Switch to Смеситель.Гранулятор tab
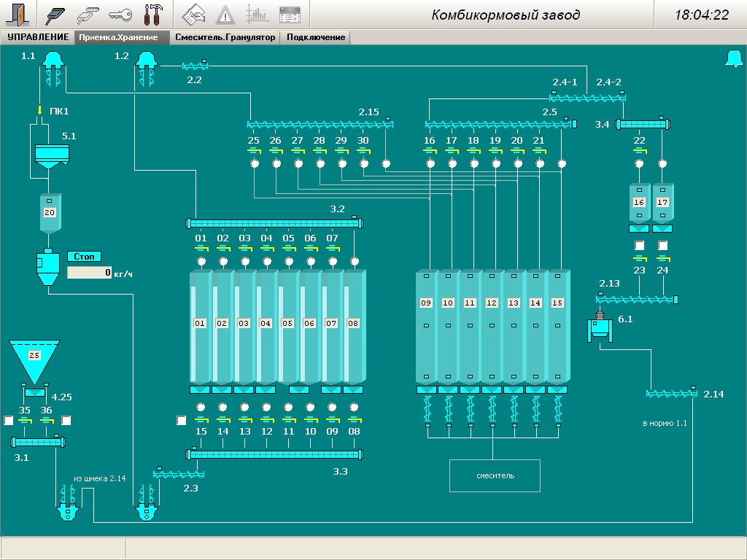Viewport: 747px width, 560px height. (225, 37)
